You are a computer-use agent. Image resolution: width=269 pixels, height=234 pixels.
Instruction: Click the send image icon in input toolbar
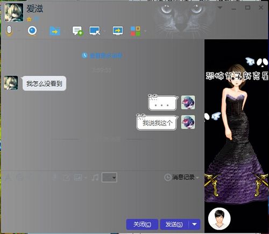point(78,178)
